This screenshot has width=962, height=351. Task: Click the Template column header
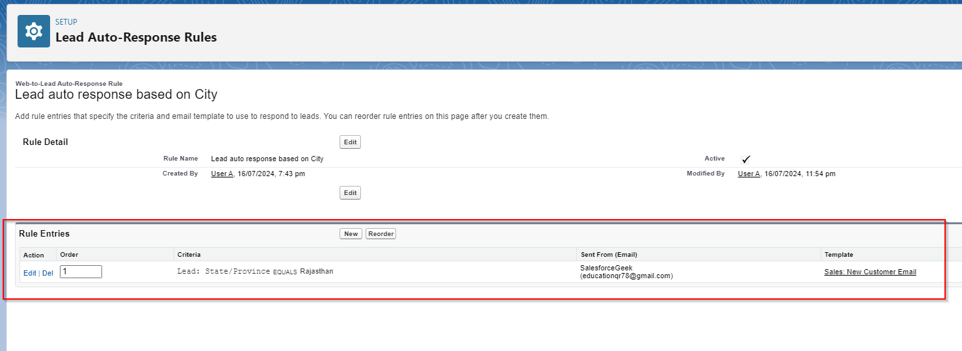pyautogui.click(x=838, y=255)
